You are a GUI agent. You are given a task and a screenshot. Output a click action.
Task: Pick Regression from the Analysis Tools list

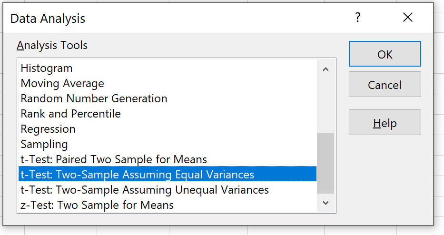(x=48, y=129)
